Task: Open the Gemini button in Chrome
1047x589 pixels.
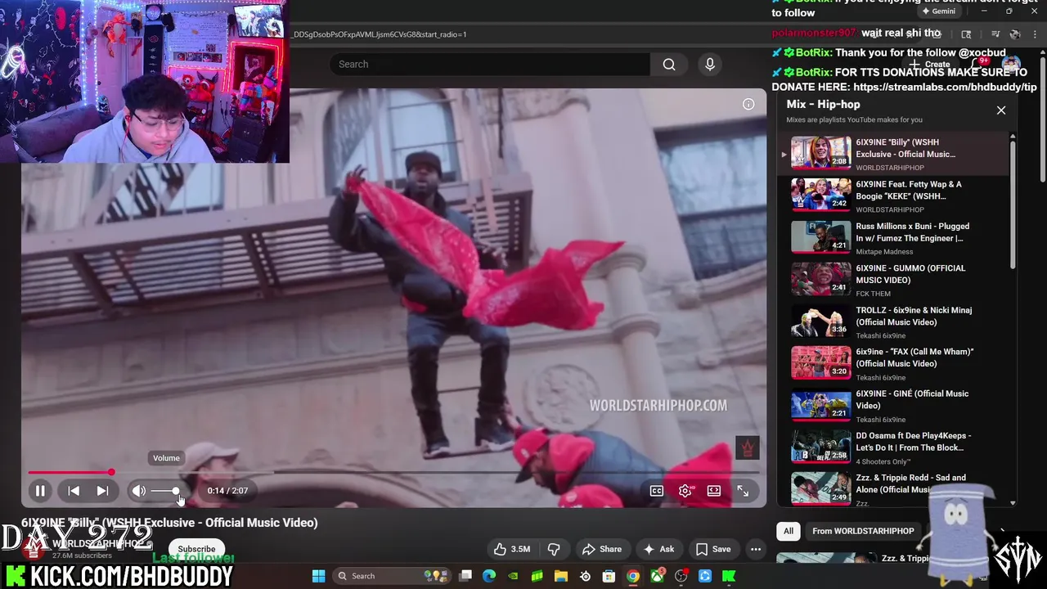Action: pos(938,11)
